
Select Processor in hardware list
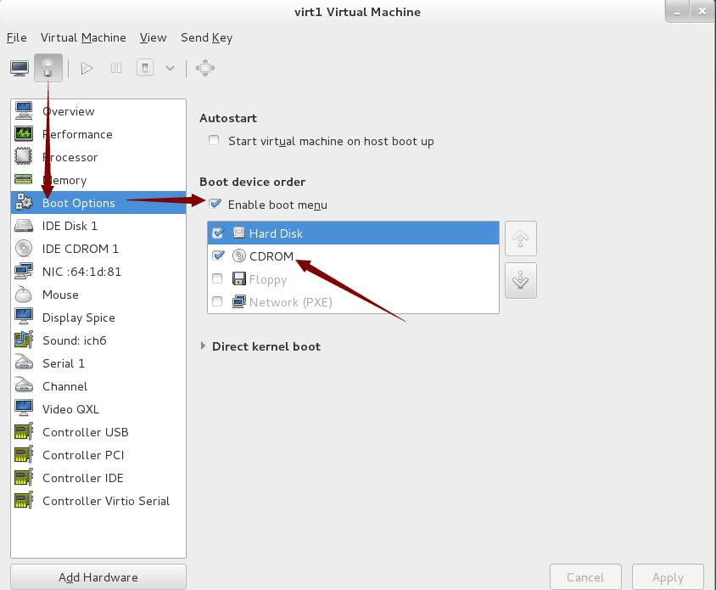pyautogui.click(x=98, y=157)
